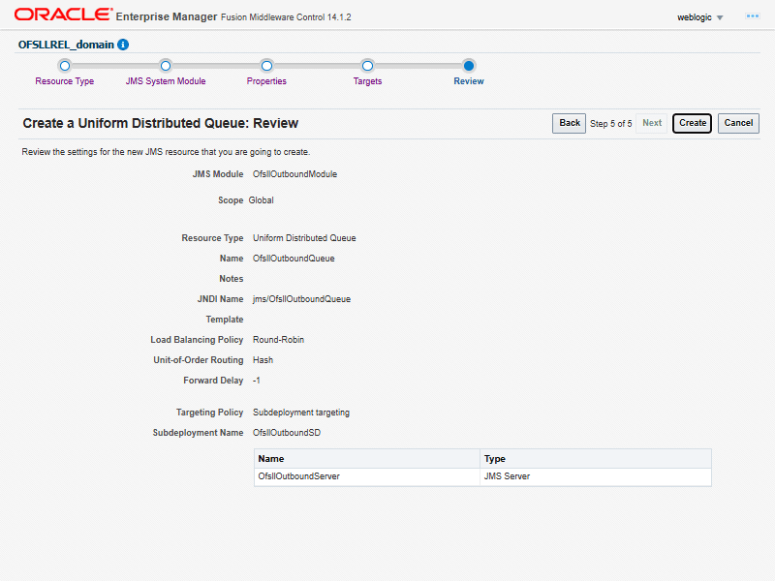Click the Oracle logo

pos(62,15)
